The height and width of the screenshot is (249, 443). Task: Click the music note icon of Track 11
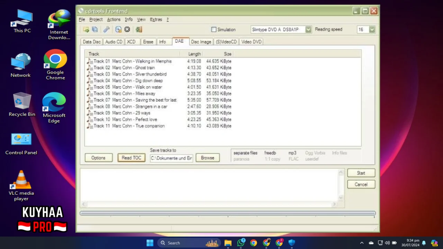coord(90,126)
